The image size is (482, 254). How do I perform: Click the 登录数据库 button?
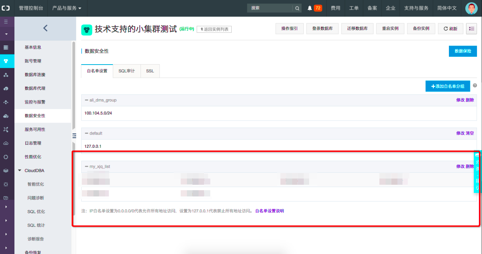(x=322, y=29)
